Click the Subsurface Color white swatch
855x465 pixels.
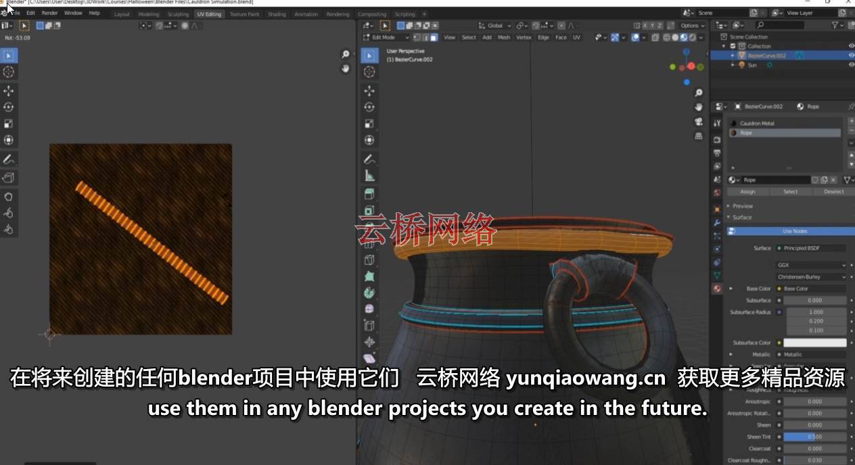pos(814,343)
